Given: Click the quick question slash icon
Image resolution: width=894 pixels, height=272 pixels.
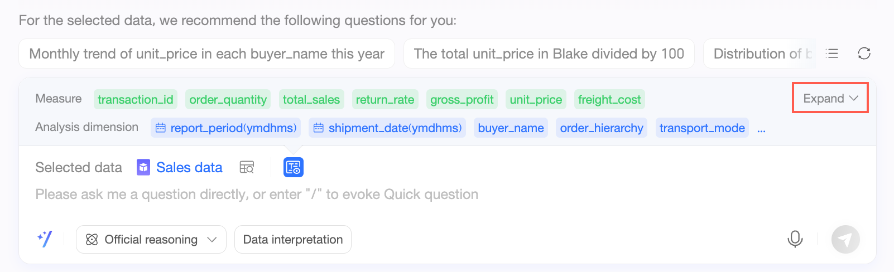Looking at the screenshot, I should point(45,239).
